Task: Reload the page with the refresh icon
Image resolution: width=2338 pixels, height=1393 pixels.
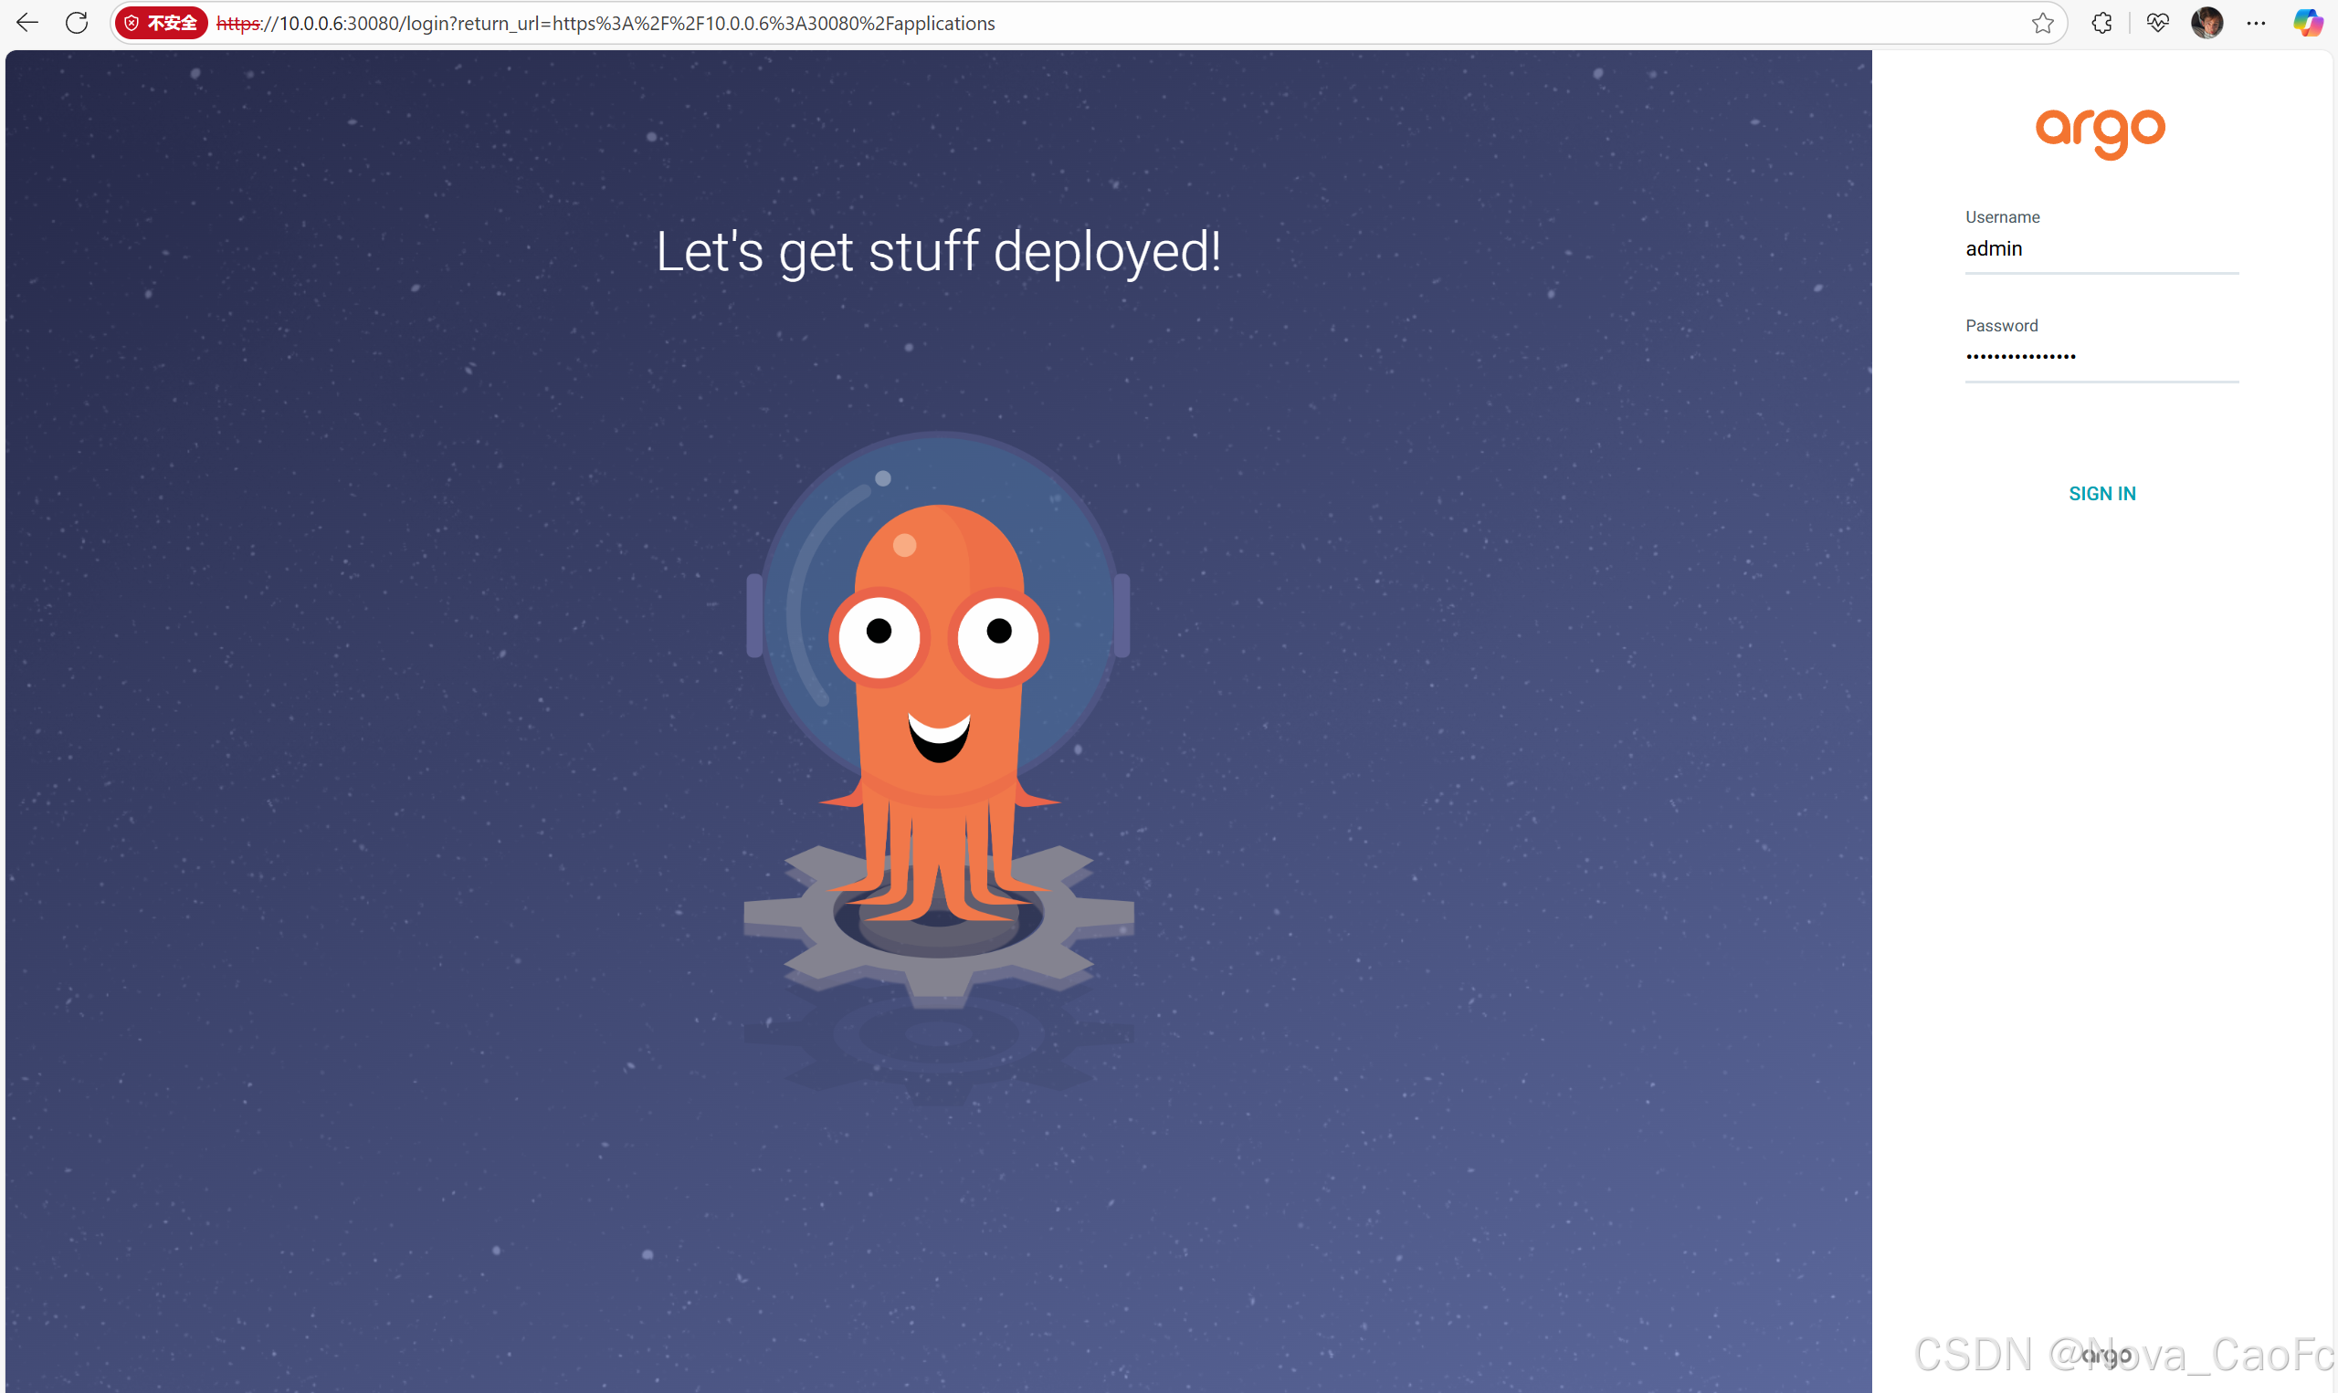Action: [77, 23]
